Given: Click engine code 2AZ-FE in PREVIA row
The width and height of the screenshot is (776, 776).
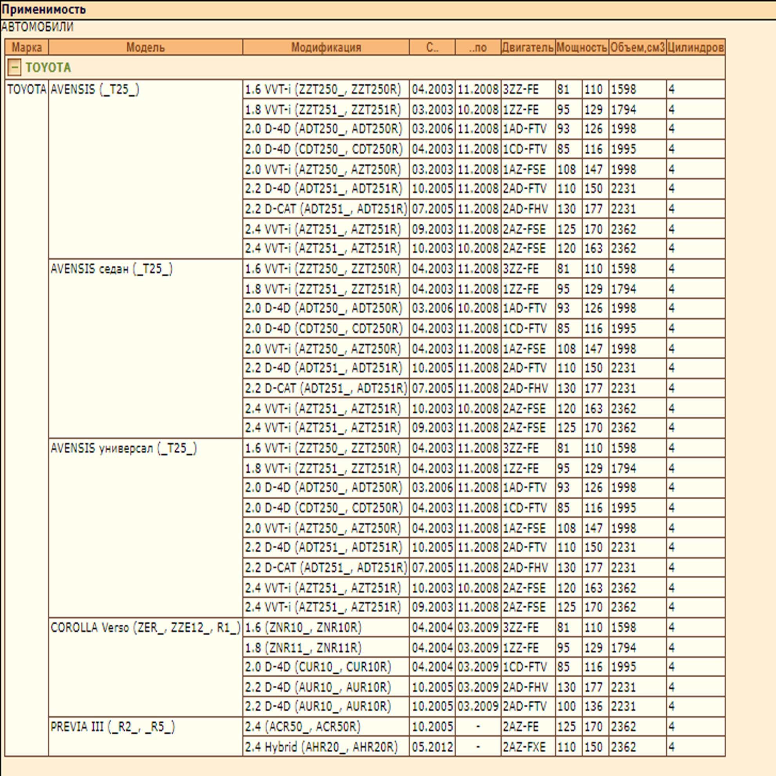Looking at the screenshot, I should [x=528, y=727].
